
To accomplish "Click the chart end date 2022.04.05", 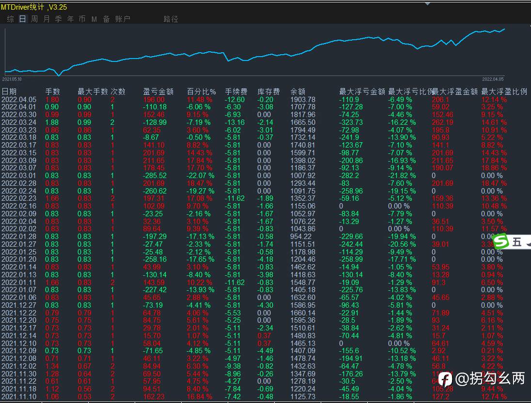I will pos(493,79).
